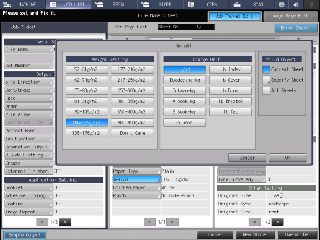320x240 pixels.
Task: Open the Paper Type setting
Action: (136, 171)
